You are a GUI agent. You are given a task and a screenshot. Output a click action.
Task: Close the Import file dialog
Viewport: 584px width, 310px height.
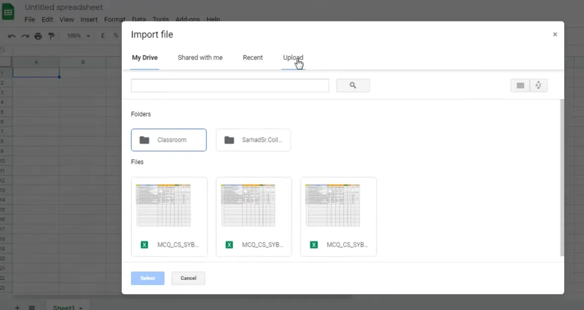pyautogui.click(x=555, y=35)
